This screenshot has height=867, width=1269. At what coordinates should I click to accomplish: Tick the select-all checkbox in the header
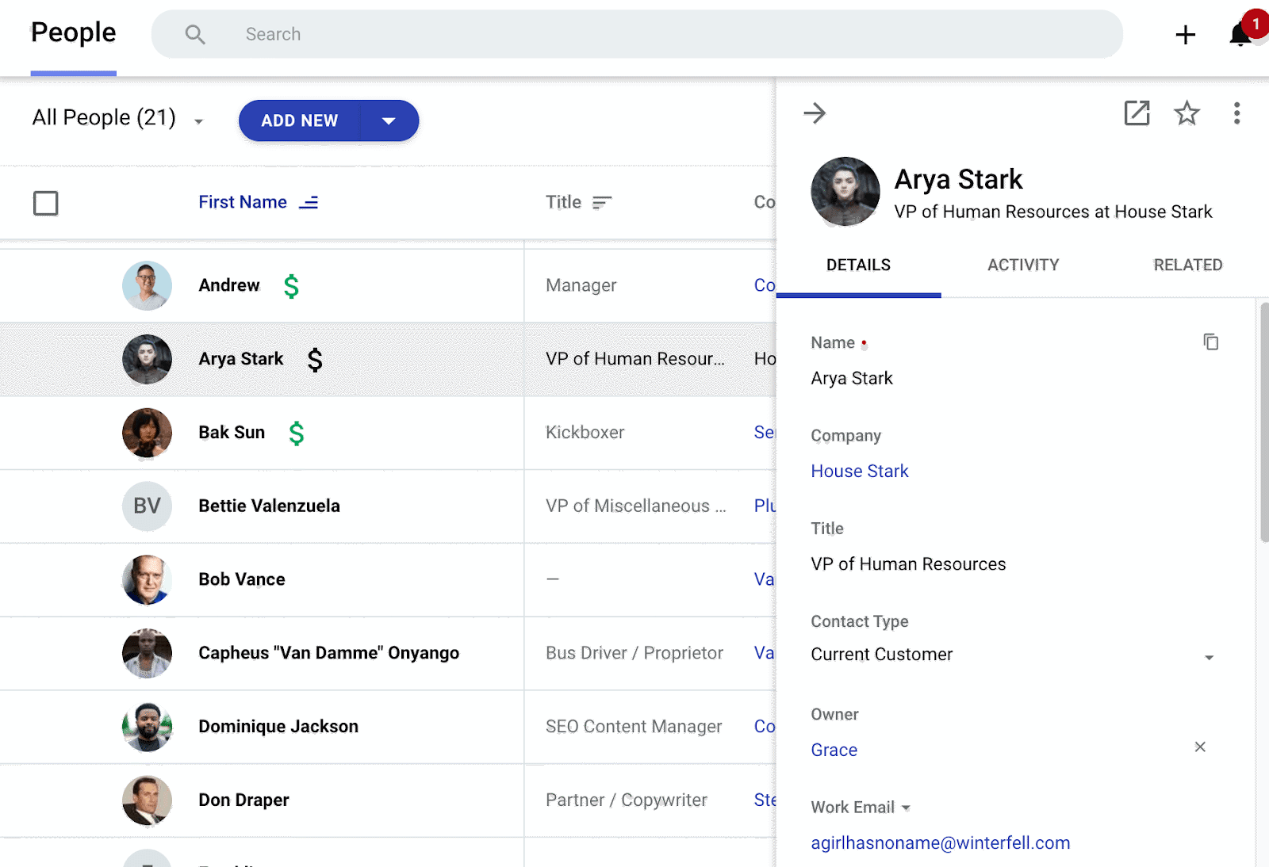(46, 203)
